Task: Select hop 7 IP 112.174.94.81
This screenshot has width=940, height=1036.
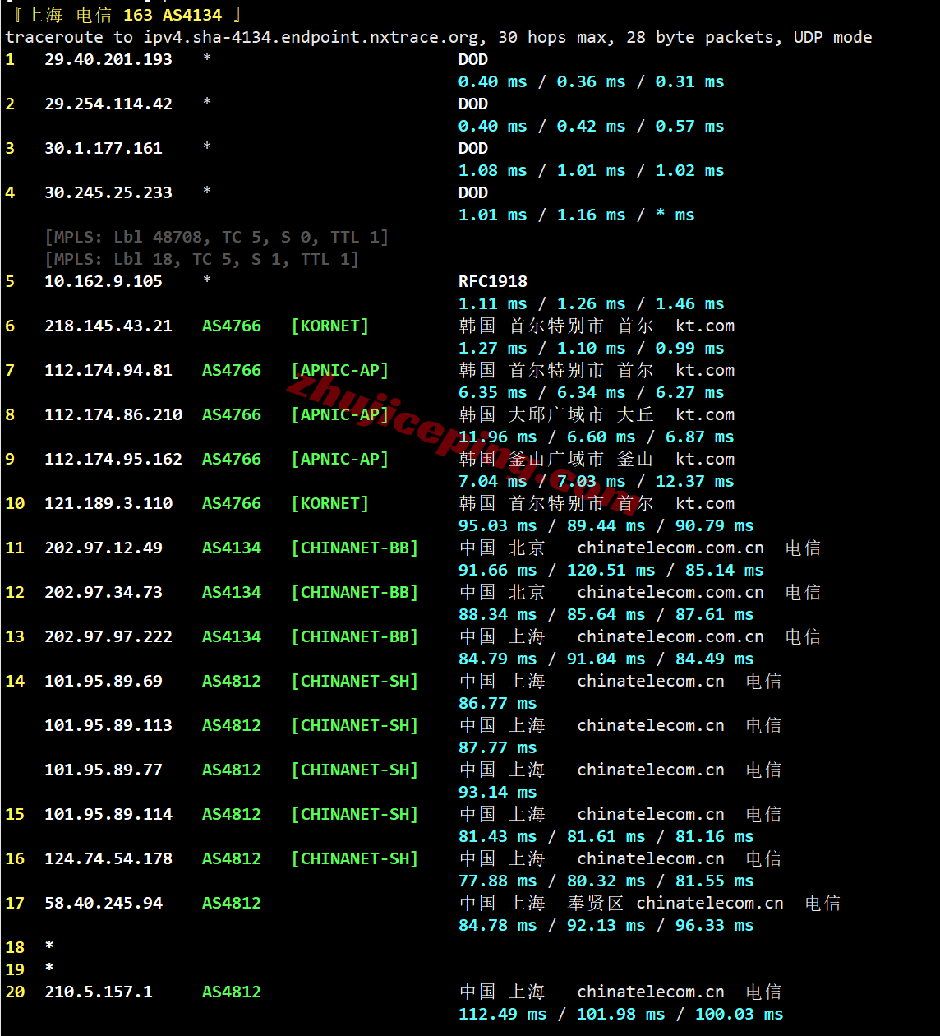Action: (108, 370)
